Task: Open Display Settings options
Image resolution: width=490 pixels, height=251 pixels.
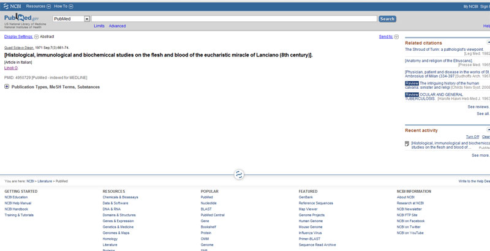Action: click(19, 37)
